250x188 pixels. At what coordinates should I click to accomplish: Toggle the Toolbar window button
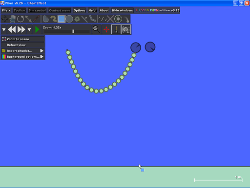20,10
